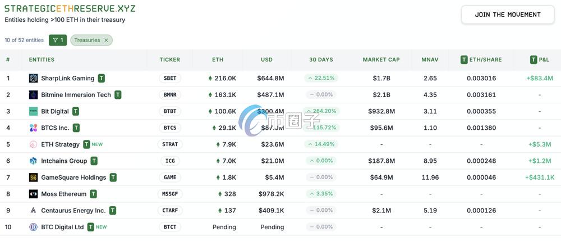Click the ETH Strategy logo icon

tap(33, 144)
